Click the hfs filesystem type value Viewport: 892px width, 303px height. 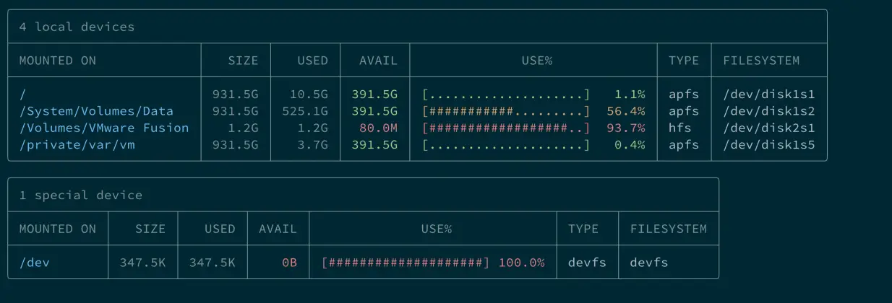click(x=679, y=128)
